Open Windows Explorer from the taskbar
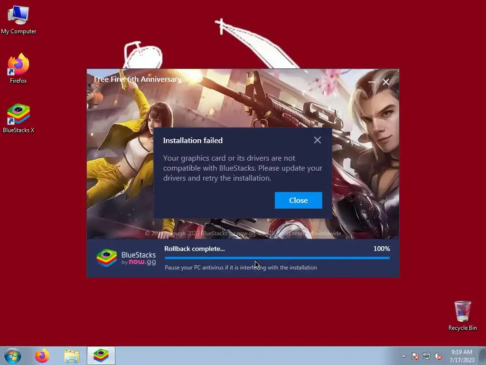The image size is (486, 365). click(x=72, y=355)
